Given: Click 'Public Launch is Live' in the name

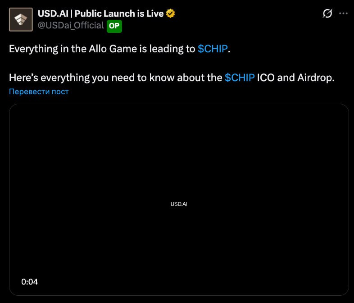Looking at the screenshot, I should (119, 14).
